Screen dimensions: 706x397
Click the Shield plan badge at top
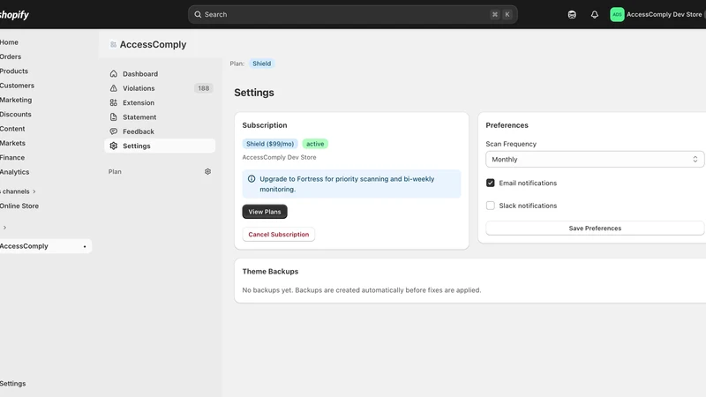click(261, 64)
